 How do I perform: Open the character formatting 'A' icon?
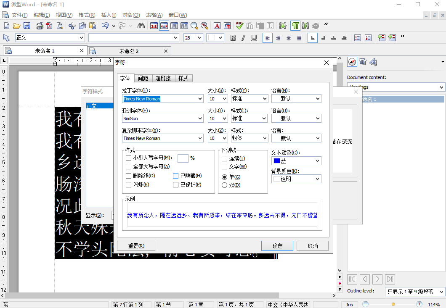[217, 26]
